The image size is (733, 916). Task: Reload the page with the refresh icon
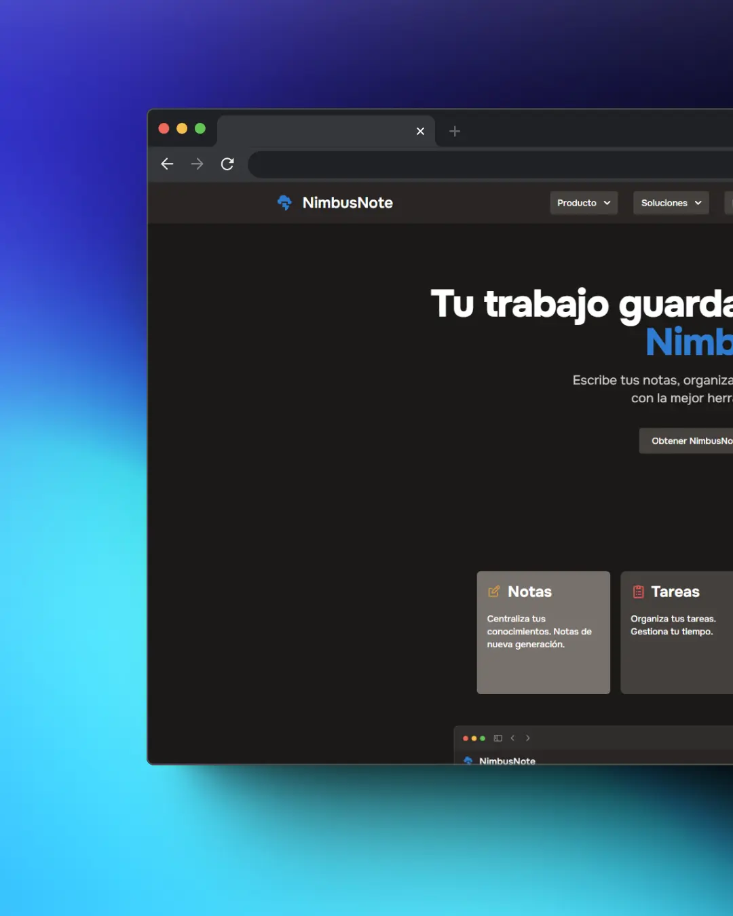(x=227, y=164)
